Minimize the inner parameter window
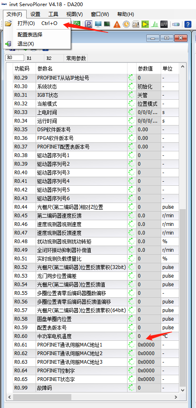 tap(153, 38)
